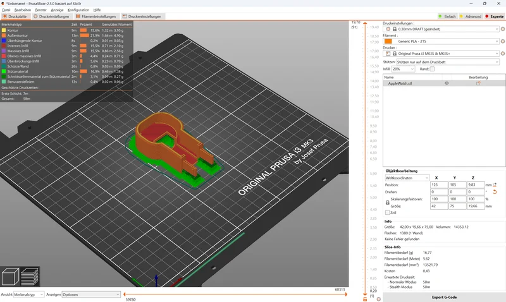Toggle Internes Infill feature type in legend
Viewport: 506px width, 302px height.
[15, 45]
